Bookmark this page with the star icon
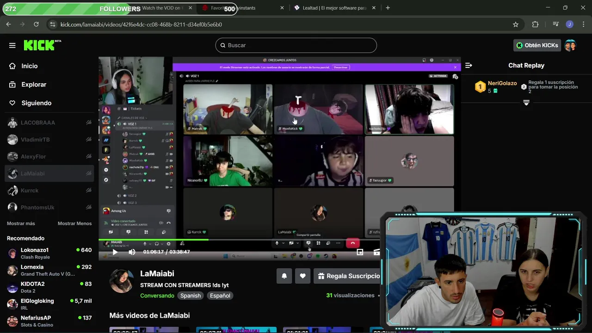 point(516,25)
